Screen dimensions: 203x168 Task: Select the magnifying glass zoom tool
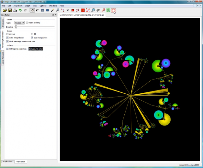(x=57, y=10)
